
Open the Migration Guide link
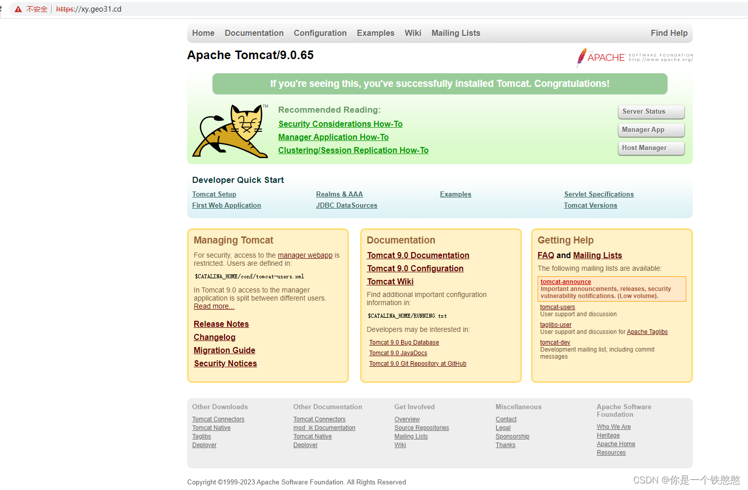pos(224,350)
